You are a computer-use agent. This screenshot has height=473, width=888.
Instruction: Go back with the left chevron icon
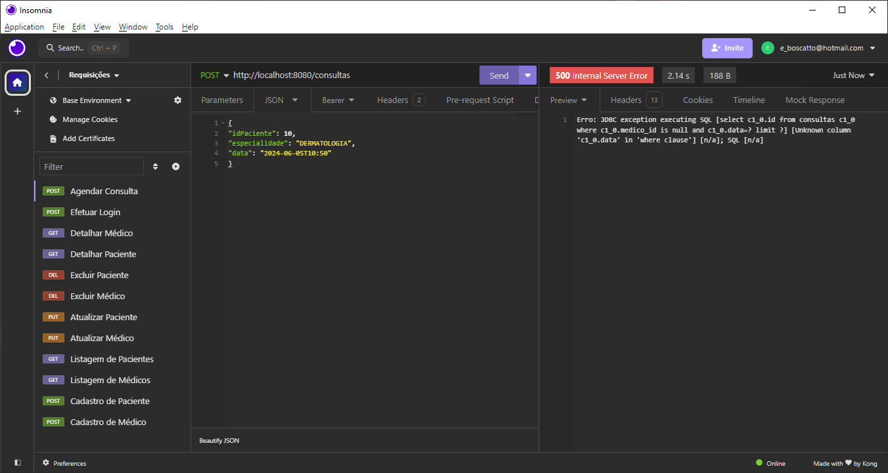[x=46, y=75]
